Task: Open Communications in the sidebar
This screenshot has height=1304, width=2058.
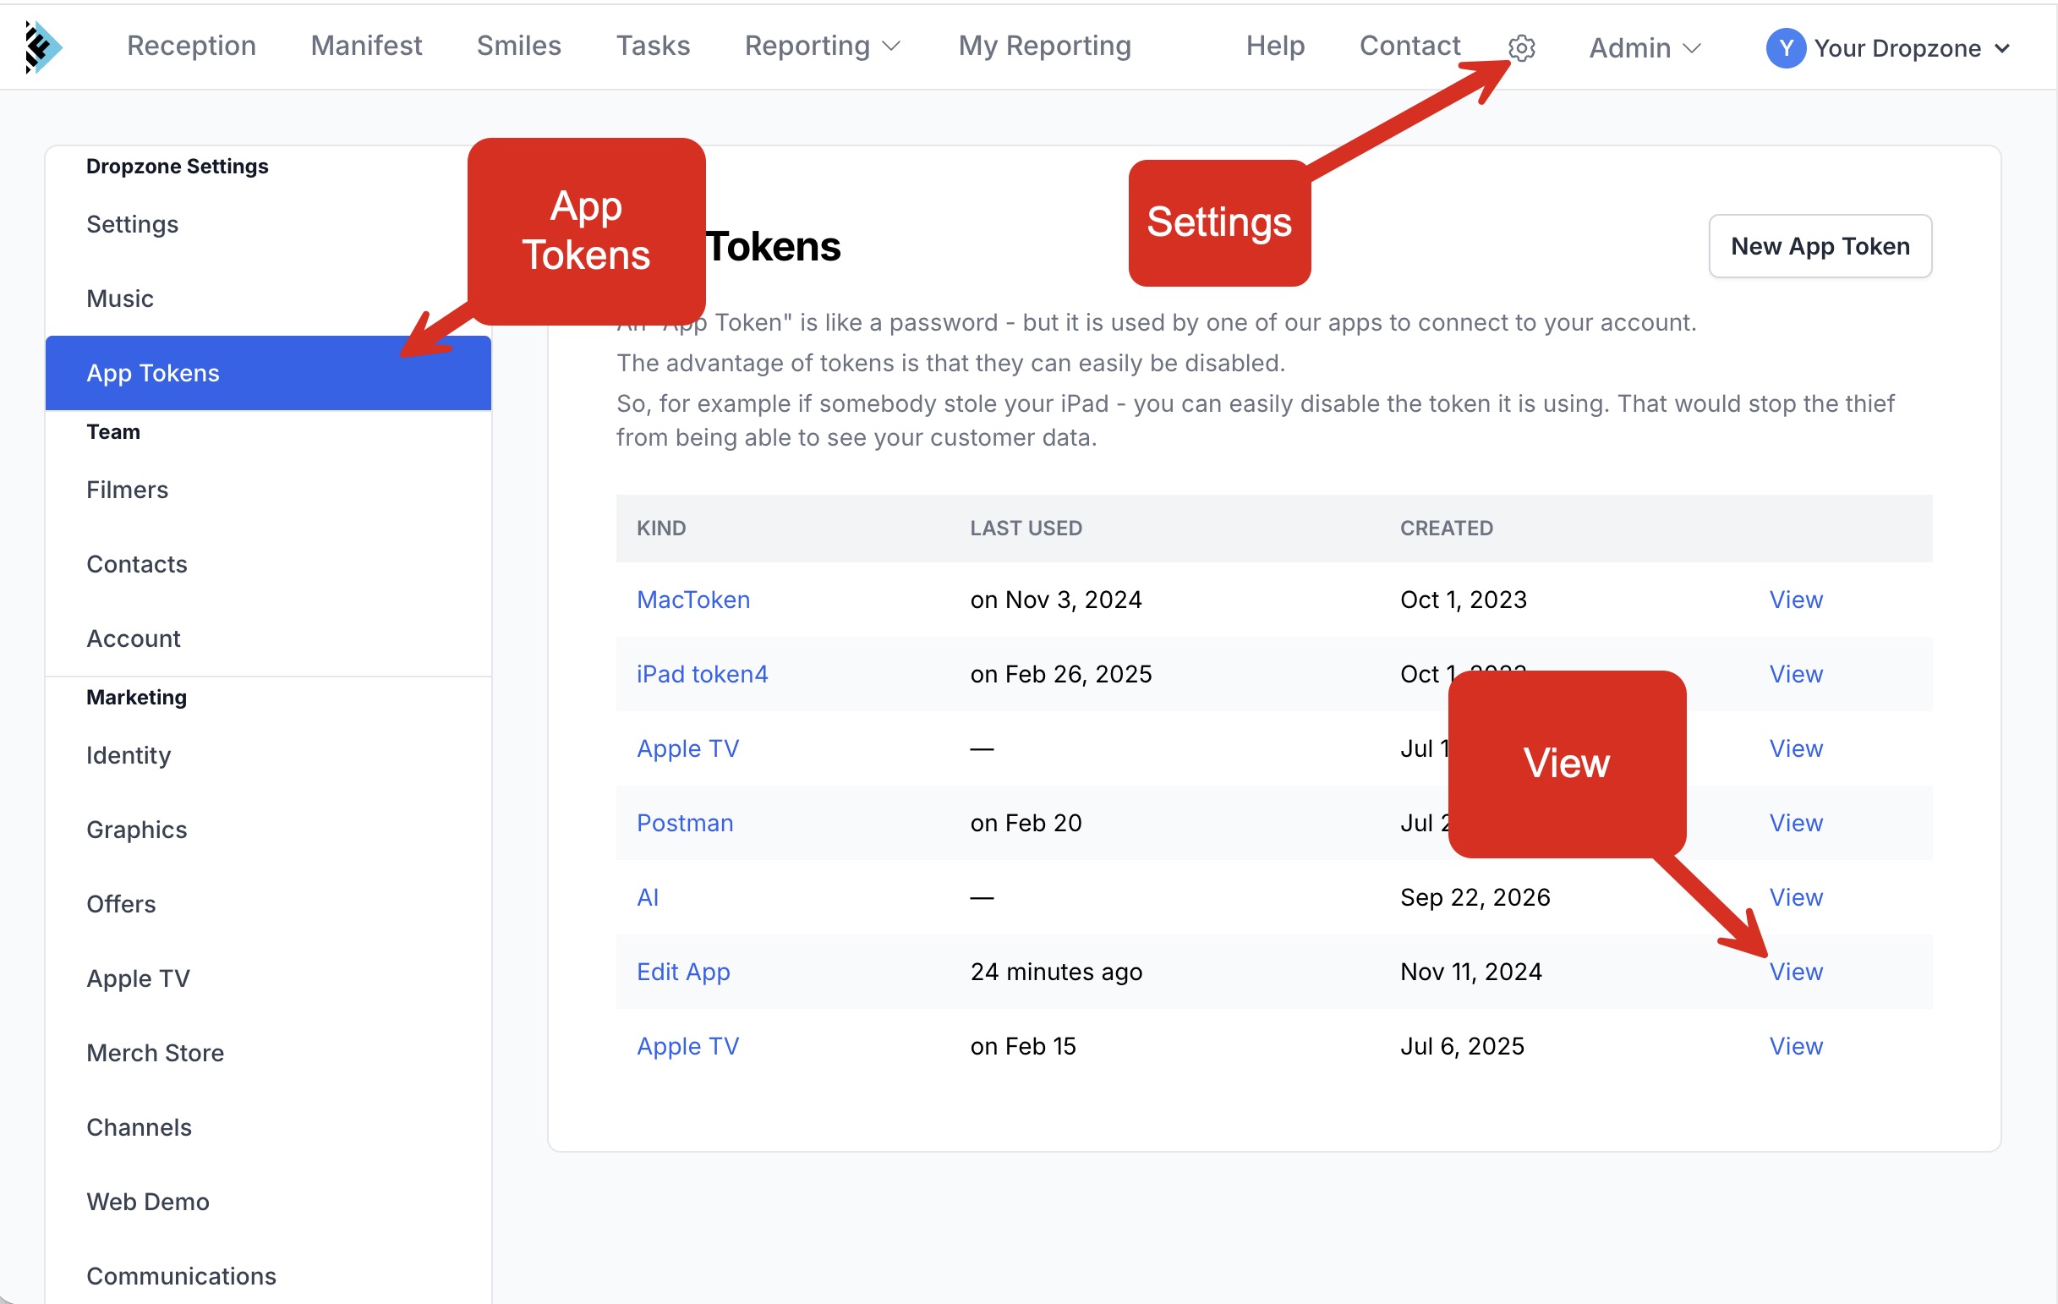Action: [x=268, y=1277]
